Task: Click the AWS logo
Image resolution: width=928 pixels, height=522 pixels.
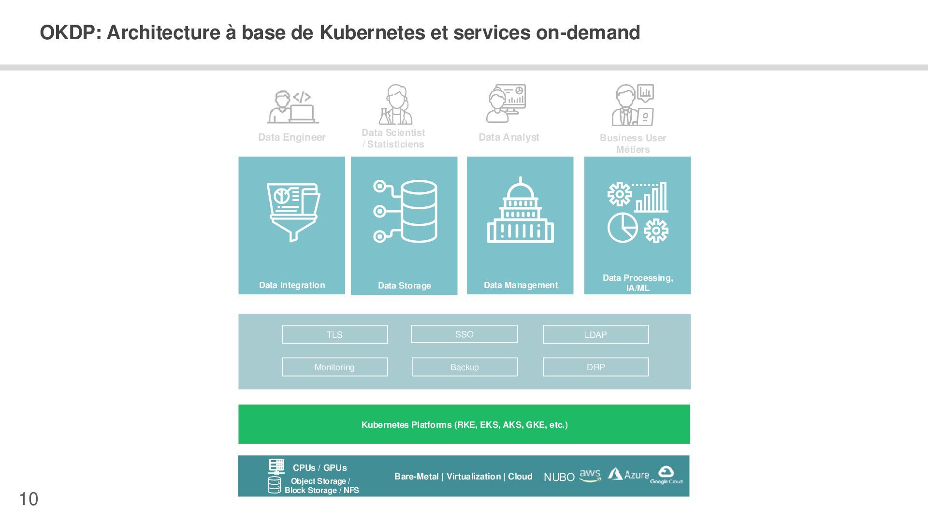Action: [590, 476]
